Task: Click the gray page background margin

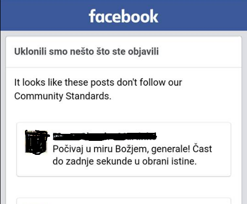Action: pos(3,117)
